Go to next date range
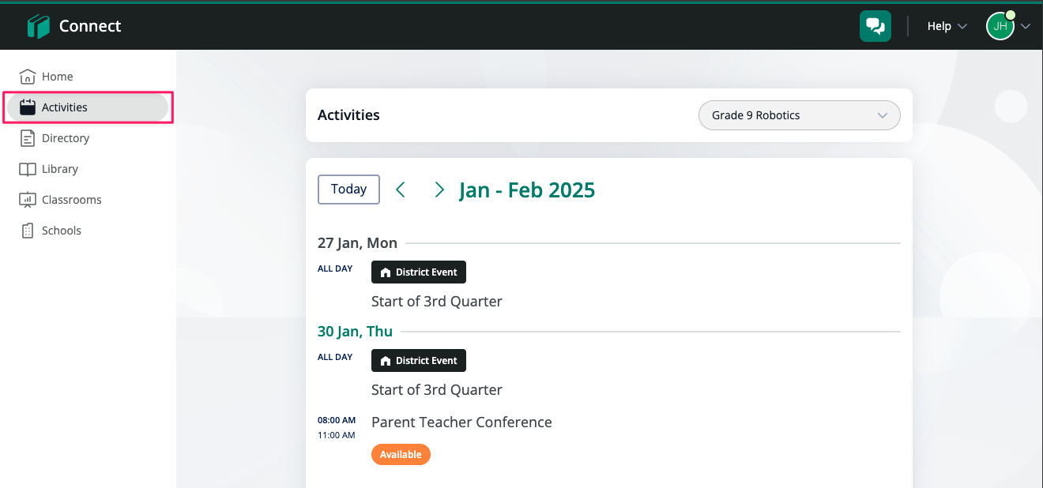 pyautogui.click(x=439, y=190)
